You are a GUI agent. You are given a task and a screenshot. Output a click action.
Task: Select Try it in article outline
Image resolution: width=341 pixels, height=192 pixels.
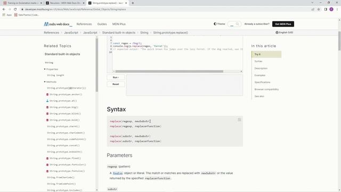pos(266,54)
